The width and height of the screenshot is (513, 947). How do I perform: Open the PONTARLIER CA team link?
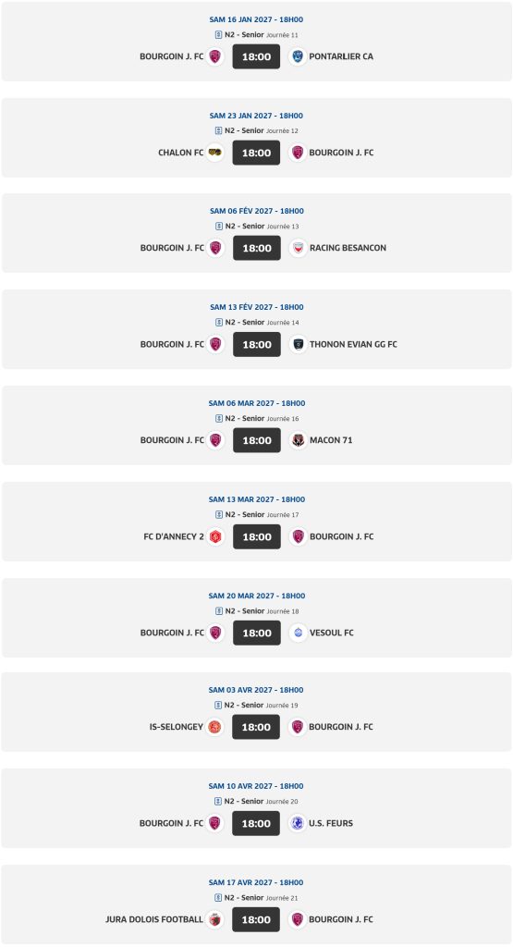(x=341, y=56)
